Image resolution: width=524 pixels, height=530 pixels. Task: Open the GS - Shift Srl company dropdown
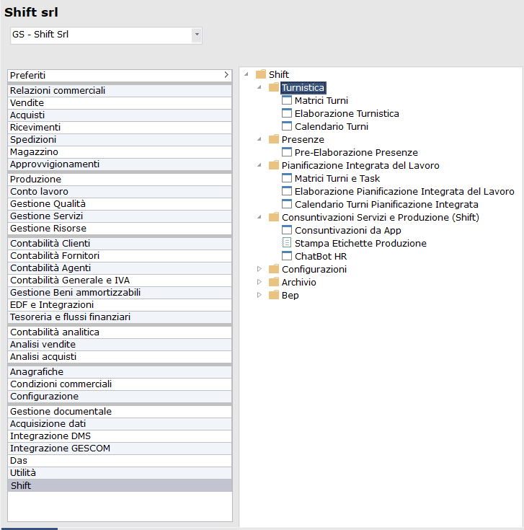(196, 35)
